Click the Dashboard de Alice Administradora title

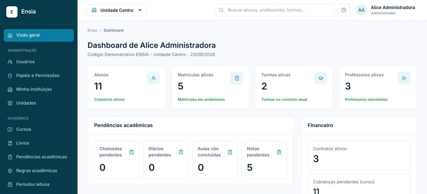click(152, 45)
